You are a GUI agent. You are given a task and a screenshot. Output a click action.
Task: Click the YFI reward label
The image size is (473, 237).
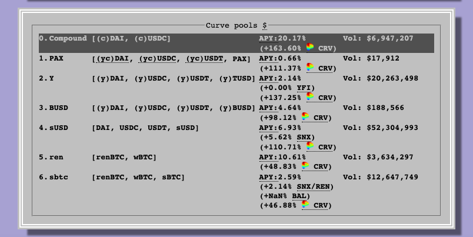tap(304, 88)
